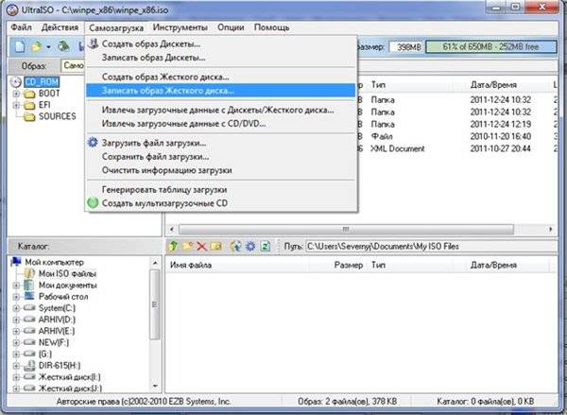Select Мои ISO файлы in catalog tree
This screenshot has width=567, height=415.
(x=68, y=273)
